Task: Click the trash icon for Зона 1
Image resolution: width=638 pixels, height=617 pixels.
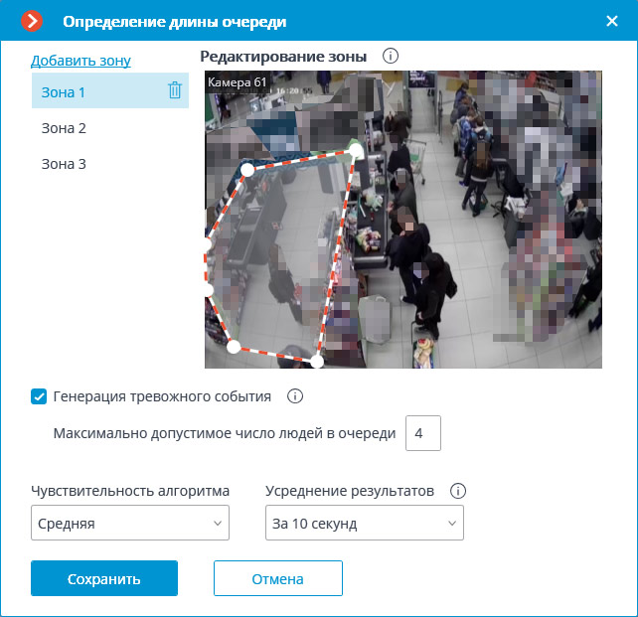Action: (175, 90)
